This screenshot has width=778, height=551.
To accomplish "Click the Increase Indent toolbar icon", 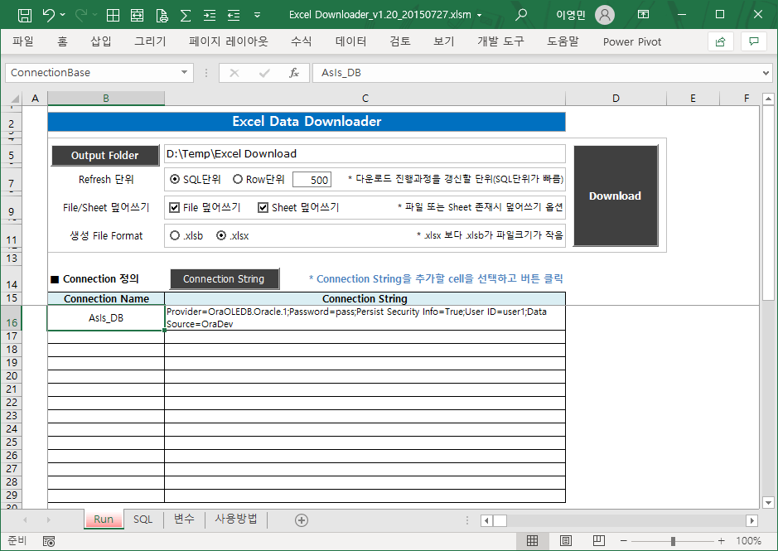I will point(209,14).
